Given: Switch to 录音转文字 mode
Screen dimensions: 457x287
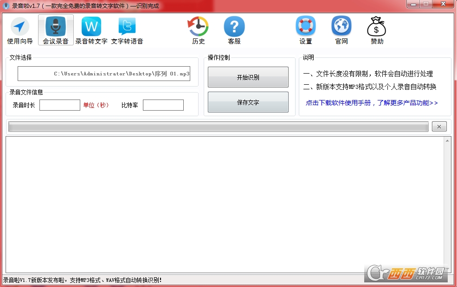Looking at the screenshot, I should [91, 31].
